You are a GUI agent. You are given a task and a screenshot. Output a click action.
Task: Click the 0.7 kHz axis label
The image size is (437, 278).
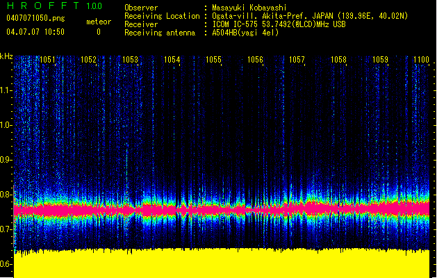pos(6,229)
